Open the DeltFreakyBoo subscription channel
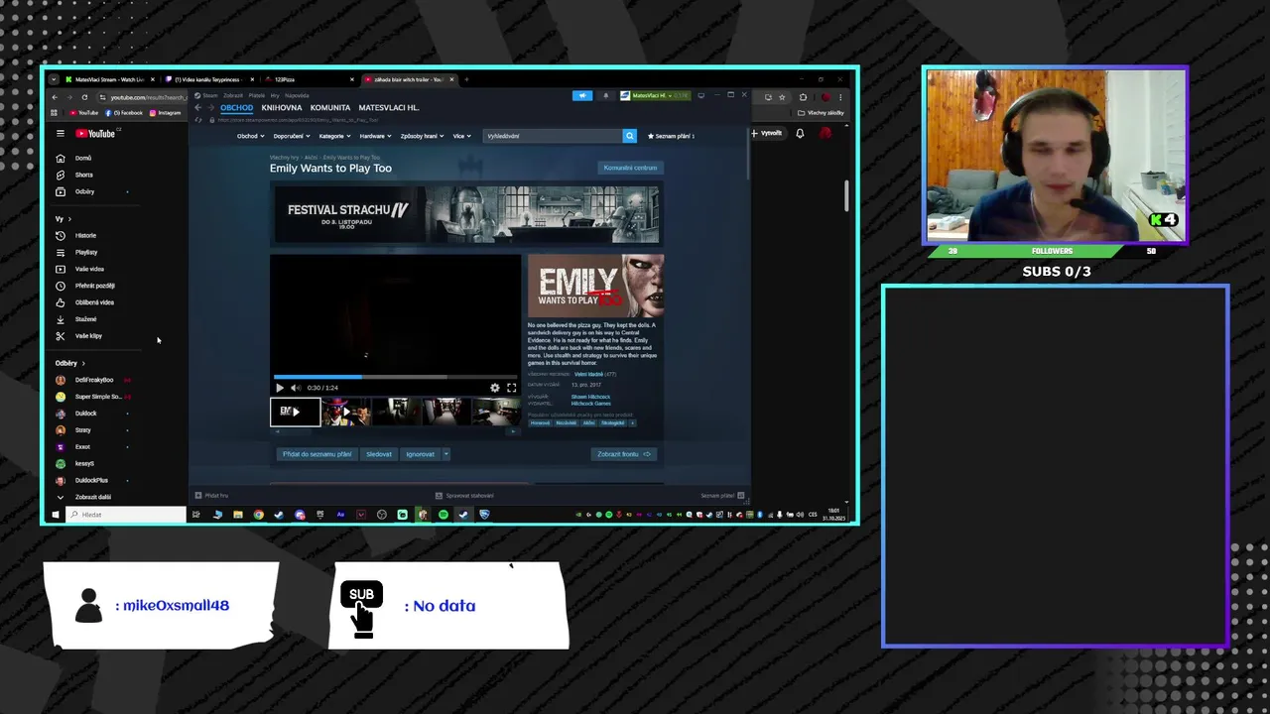This screenshot has height=714, width=1270. pos(94,380)
